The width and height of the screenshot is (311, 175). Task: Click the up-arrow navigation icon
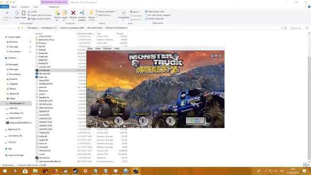pyautogui.click(x=18, y=28)
